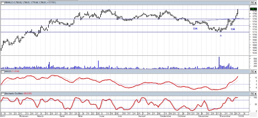This screenshot has height=118, width=258.
Task: Close the FBMKLCI price panel
Action: click(255, 3)
